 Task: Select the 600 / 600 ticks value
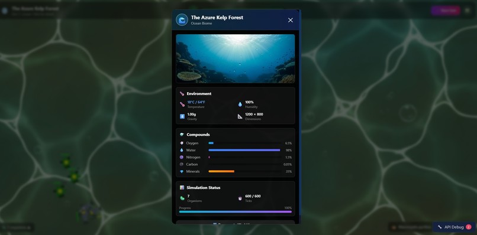253,196
